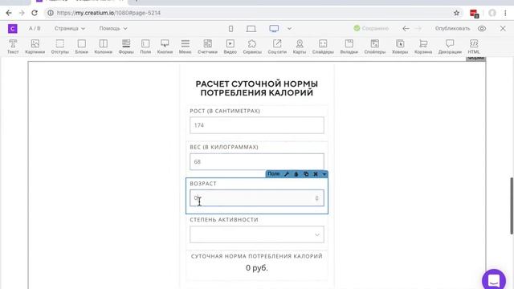The width and height of the screenshot is (514, 289).
Task: Select the Видео tool
Action: 230,47
